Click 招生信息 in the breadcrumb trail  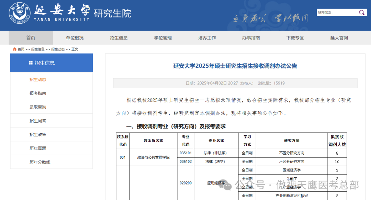38,49
